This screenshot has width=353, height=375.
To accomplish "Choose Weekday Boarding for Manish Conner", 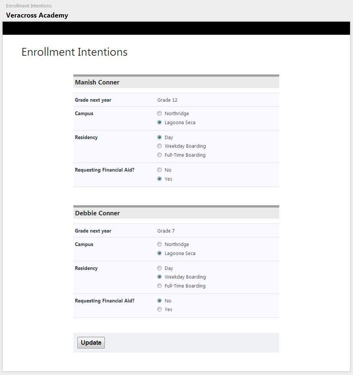I will [159, 146].
